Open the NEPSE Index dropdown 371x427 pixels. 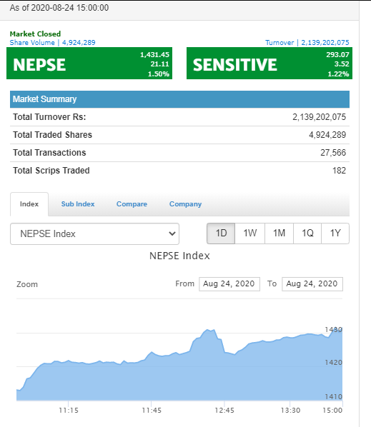(x=94, y=233)
